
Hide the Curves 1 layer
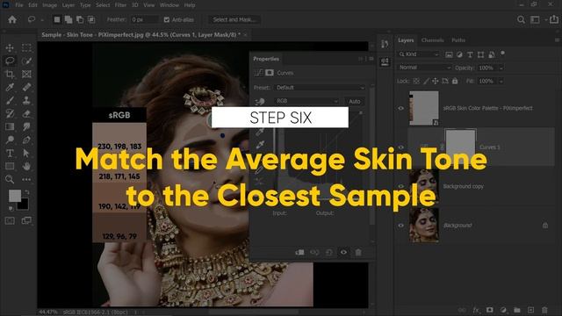click(401, 147)
